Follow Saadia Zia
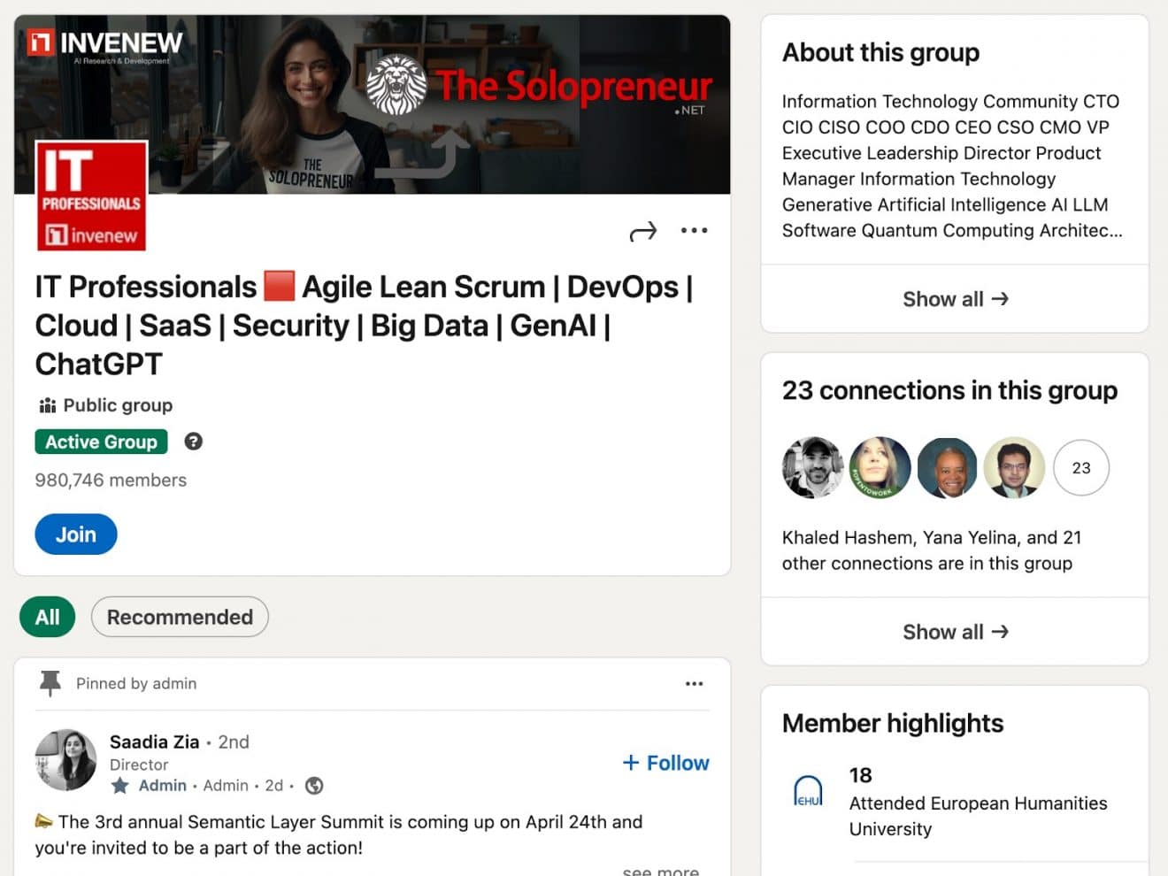Image resolution: width=1168 pixels, height=876 pixels. (665, 762)
